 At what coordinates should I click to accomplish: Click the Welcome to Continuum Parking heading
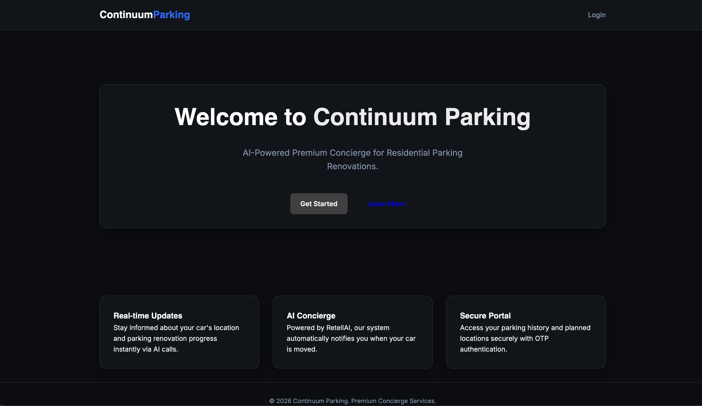pos(352,117)
